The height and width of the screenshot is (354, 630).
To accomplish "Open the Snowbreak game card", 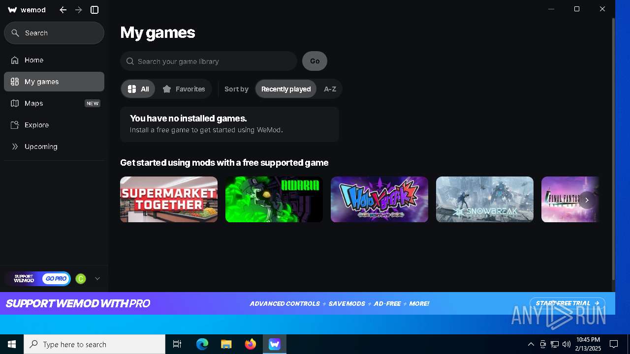I will (485, 200).
